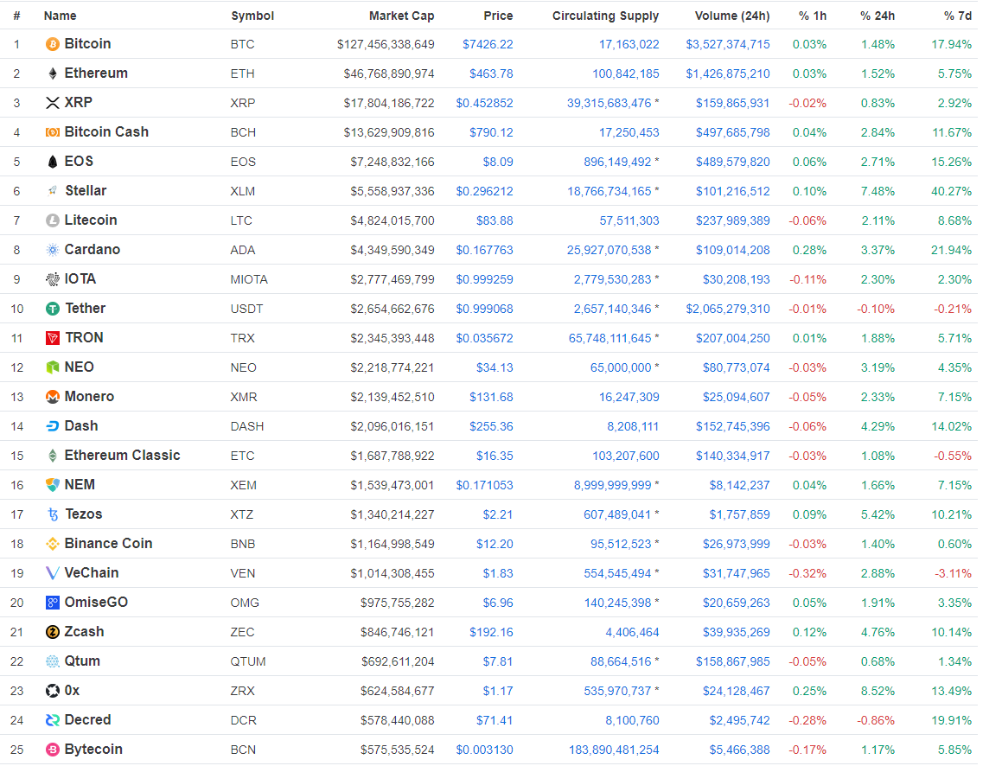Click the Zcash logo icon

tap(53, 632)
